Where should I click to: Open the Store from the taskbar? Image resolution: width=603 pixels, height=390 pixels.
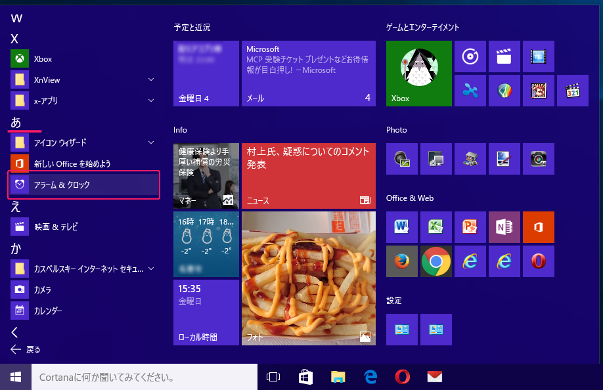tap(305, 377)
